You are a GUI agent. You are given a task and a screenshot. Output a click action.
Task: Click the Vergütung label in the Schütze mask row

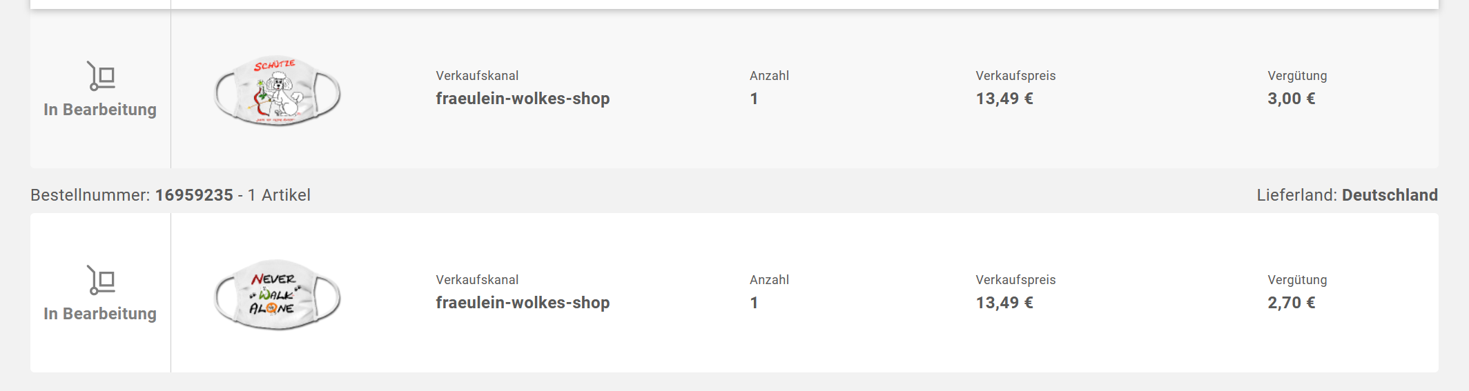pos(1297,76)
